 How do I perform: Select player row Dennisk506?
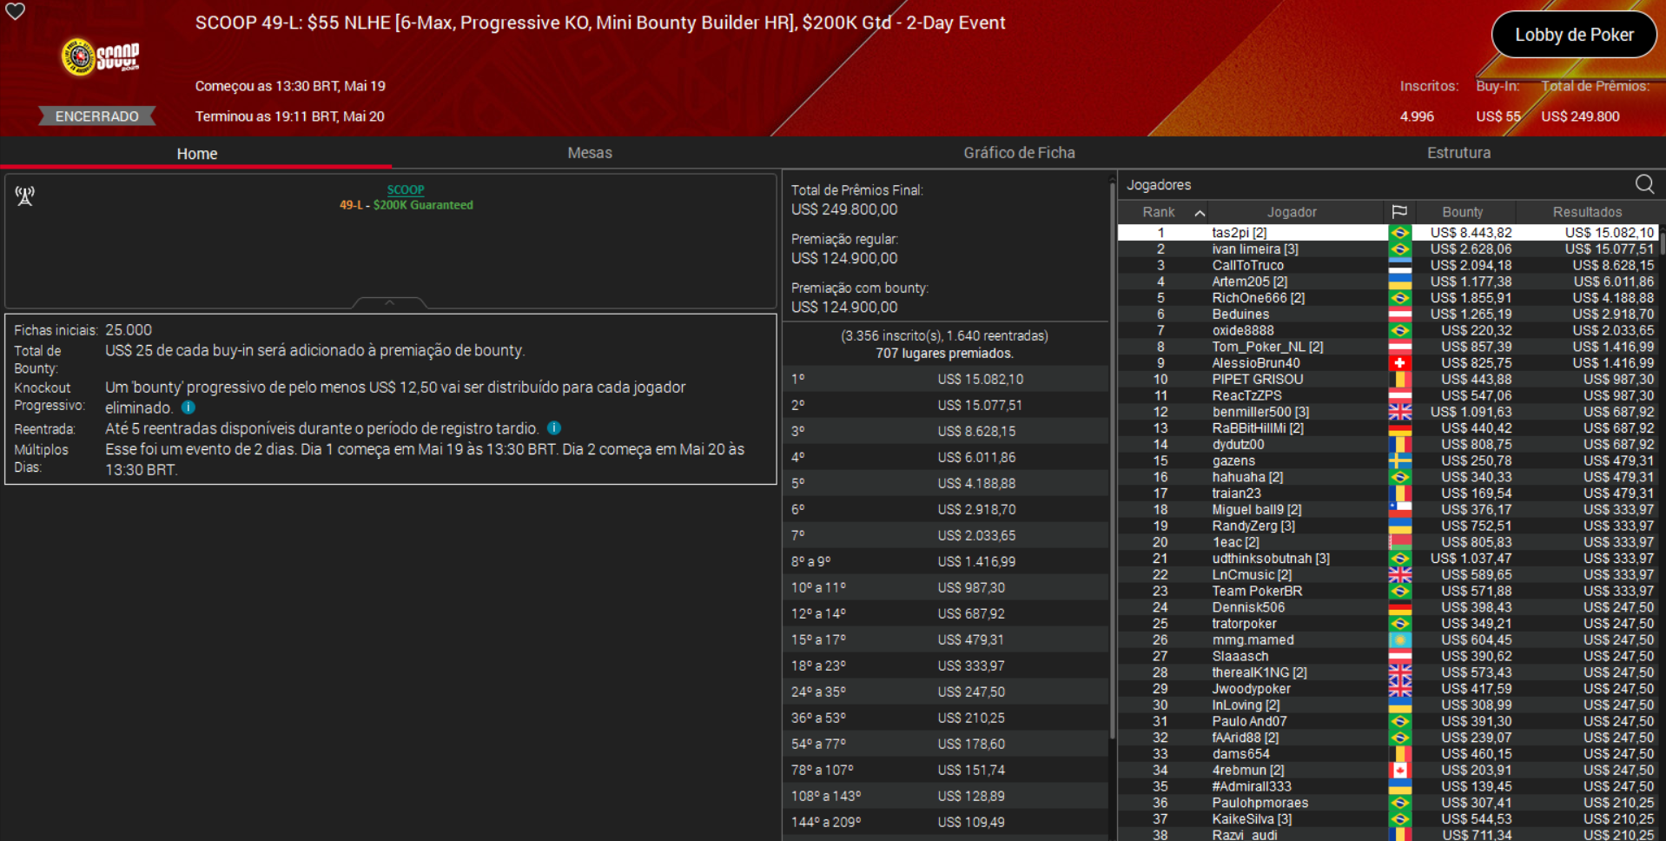tap(1388, 607)
